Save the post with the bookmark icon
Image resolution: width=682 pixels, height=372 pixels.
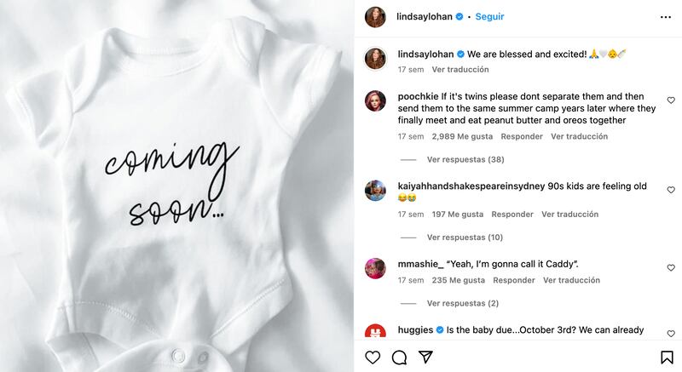click(666, 357)
